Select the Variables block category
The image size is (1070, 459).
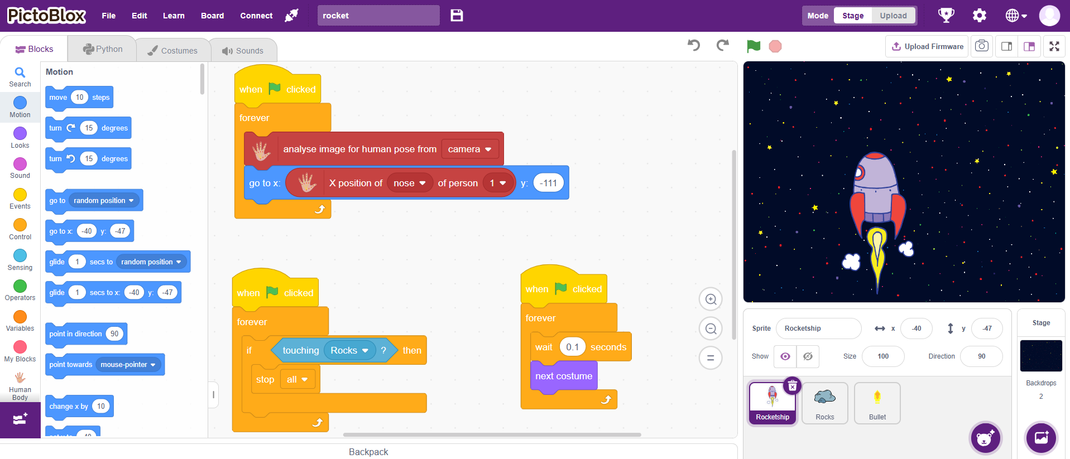pyautogui.click(x=20, y=321)
